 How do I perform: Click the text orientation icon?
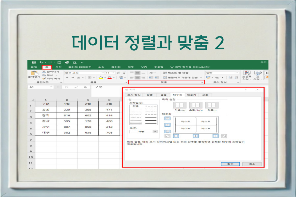point(151,73)
